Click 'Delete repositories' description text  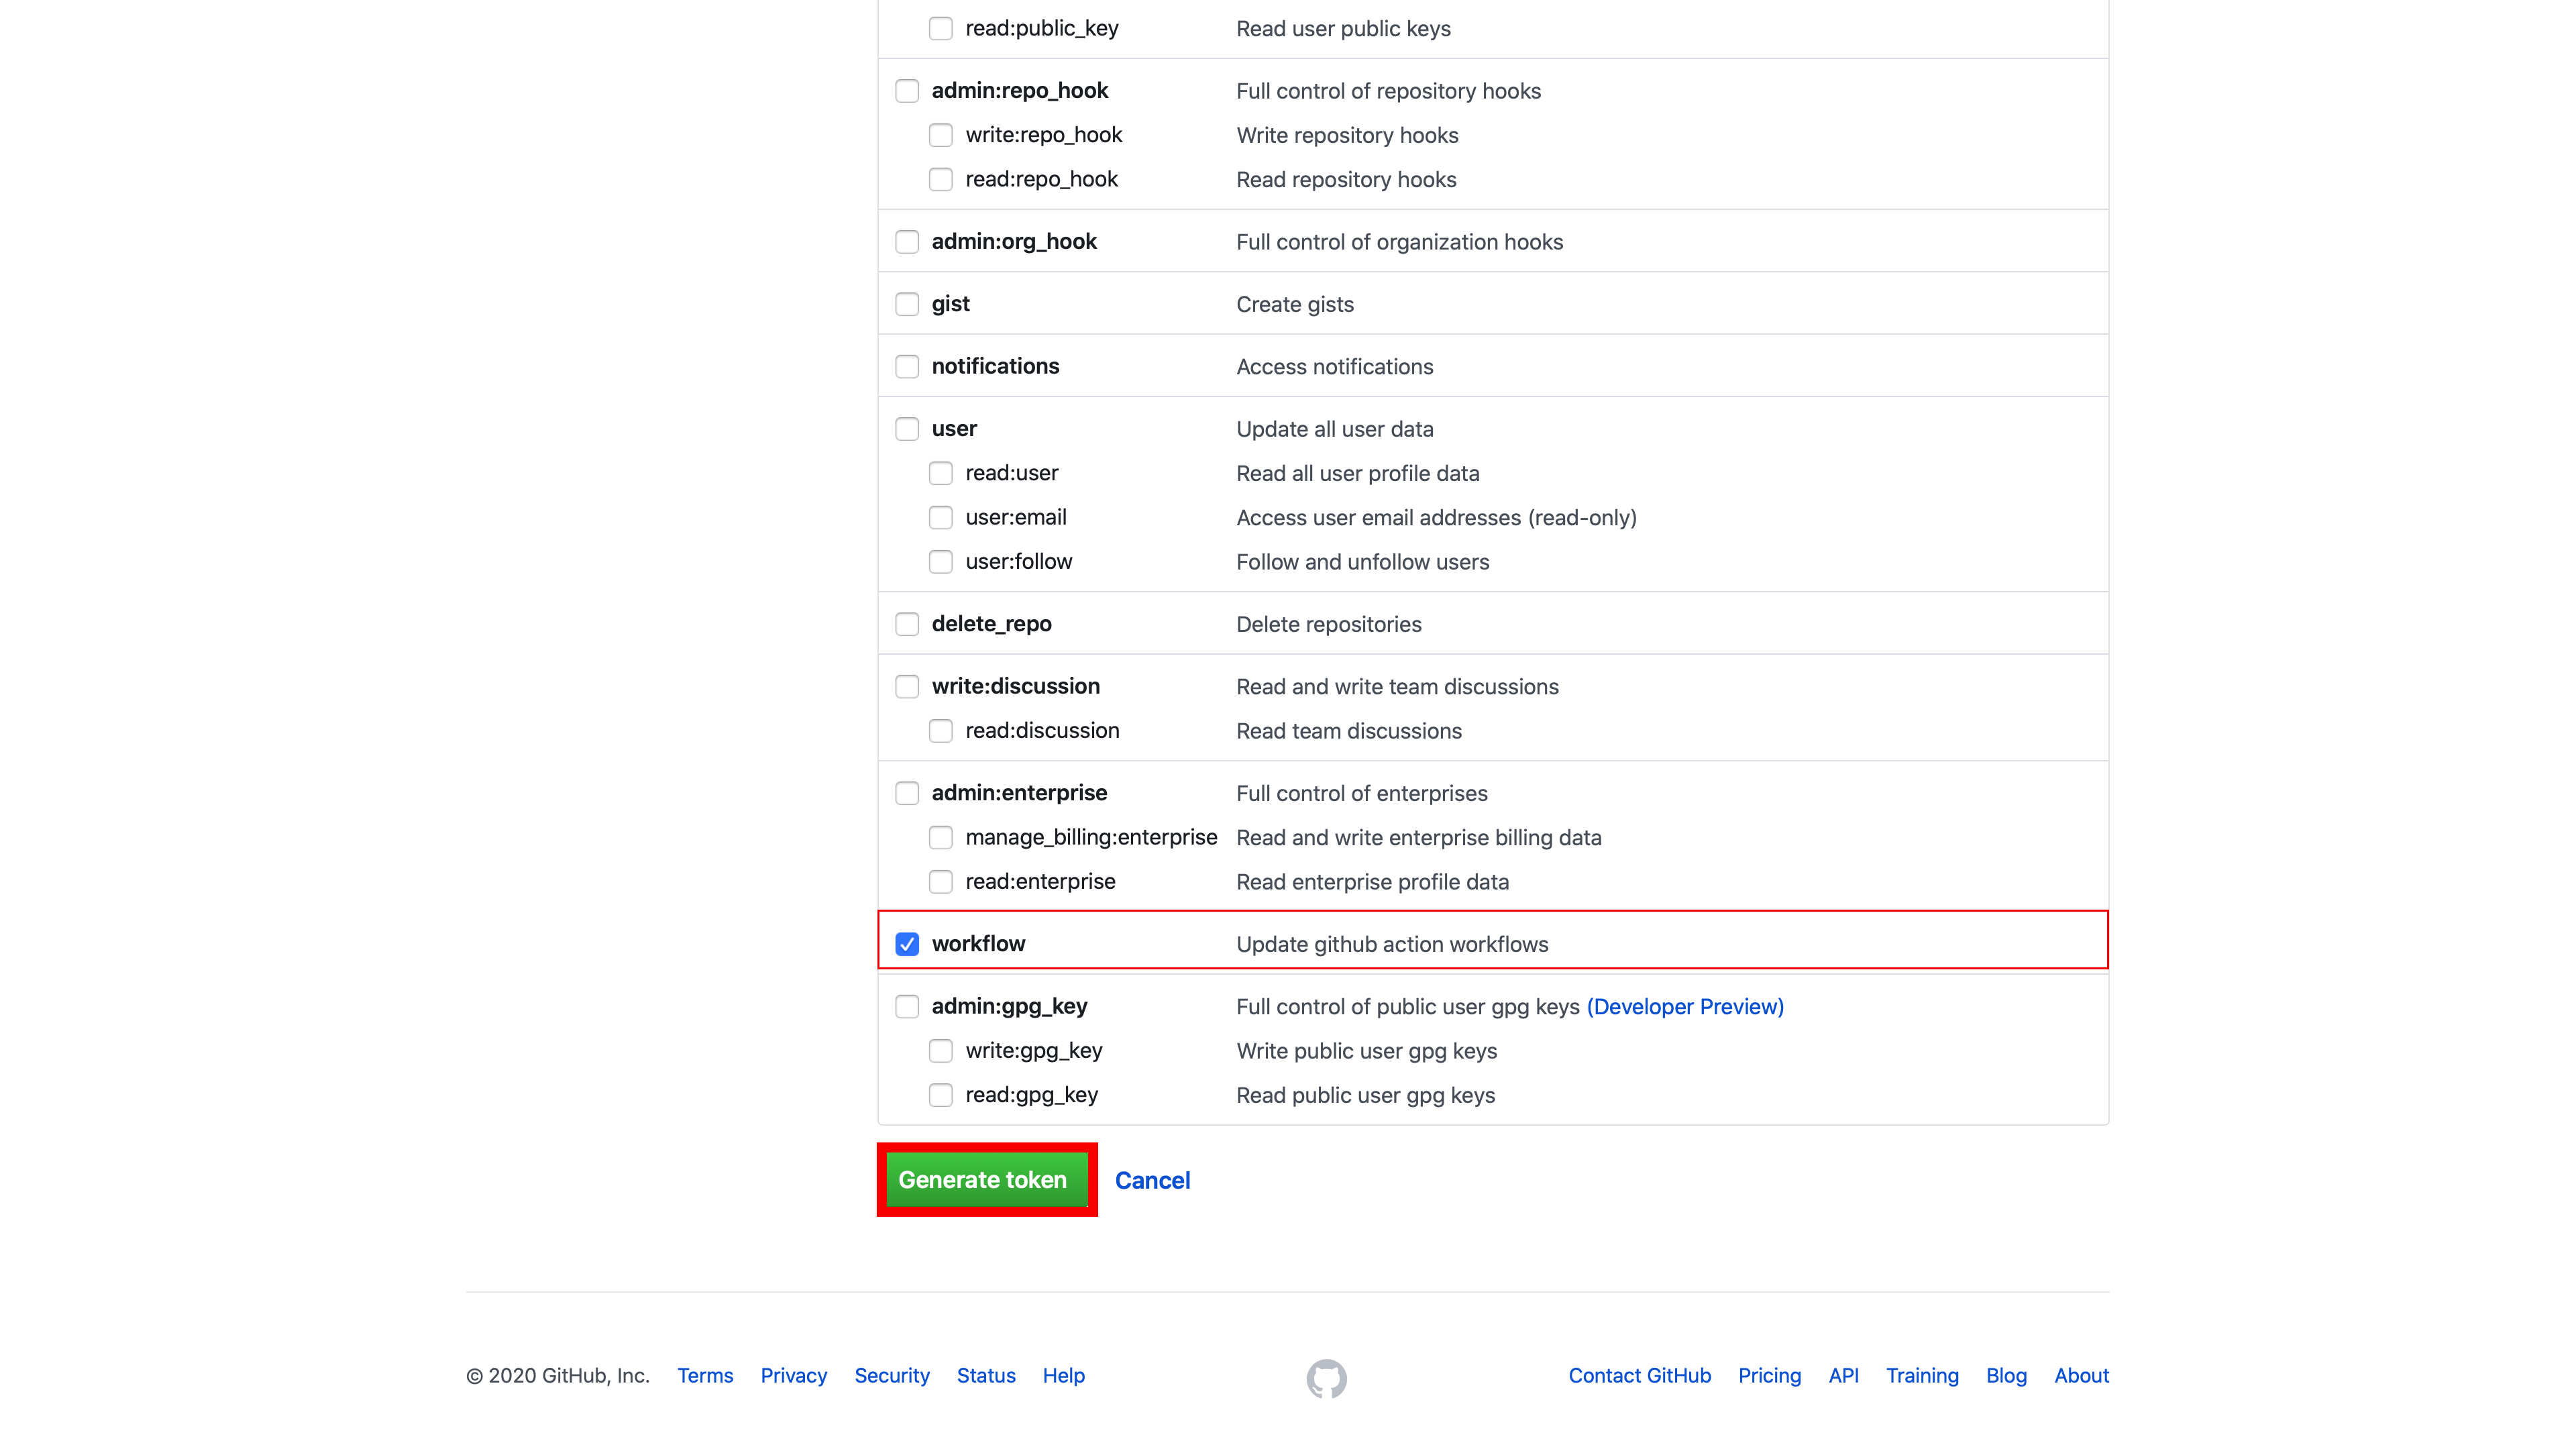pyautogui.click(x=1329, y=625)
